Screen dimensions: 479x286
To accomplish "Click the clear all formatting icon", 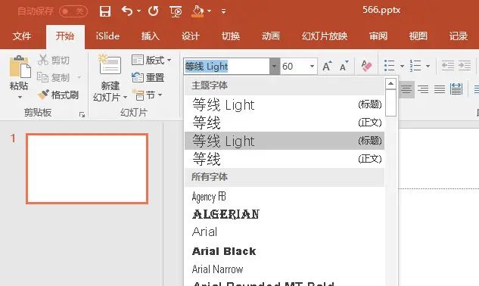I will click(366, 66).
